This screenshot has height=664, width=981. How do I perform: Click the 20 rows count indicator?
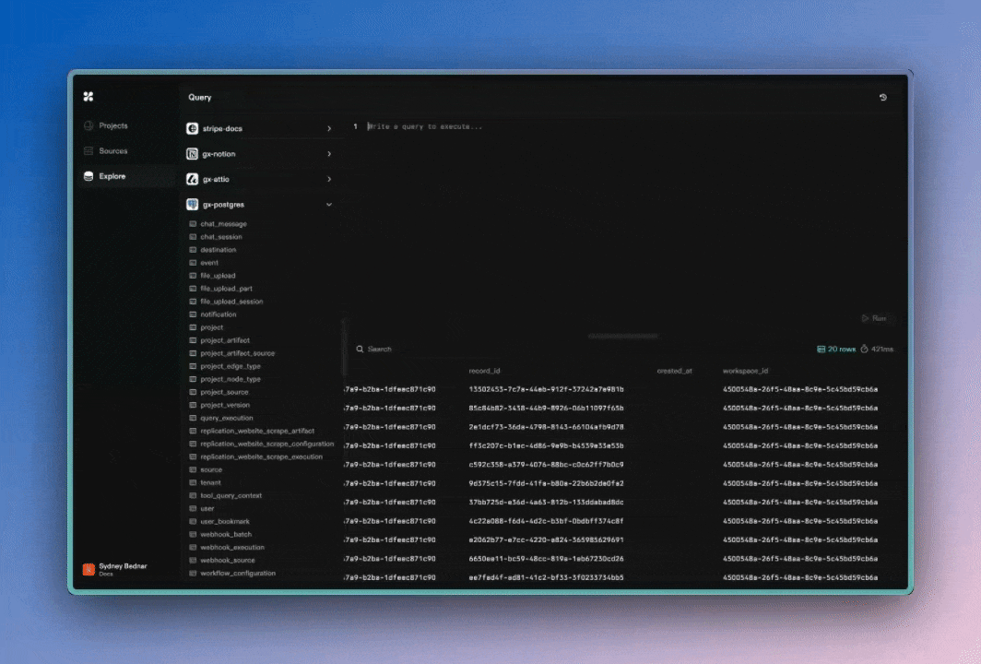(836, 350)
